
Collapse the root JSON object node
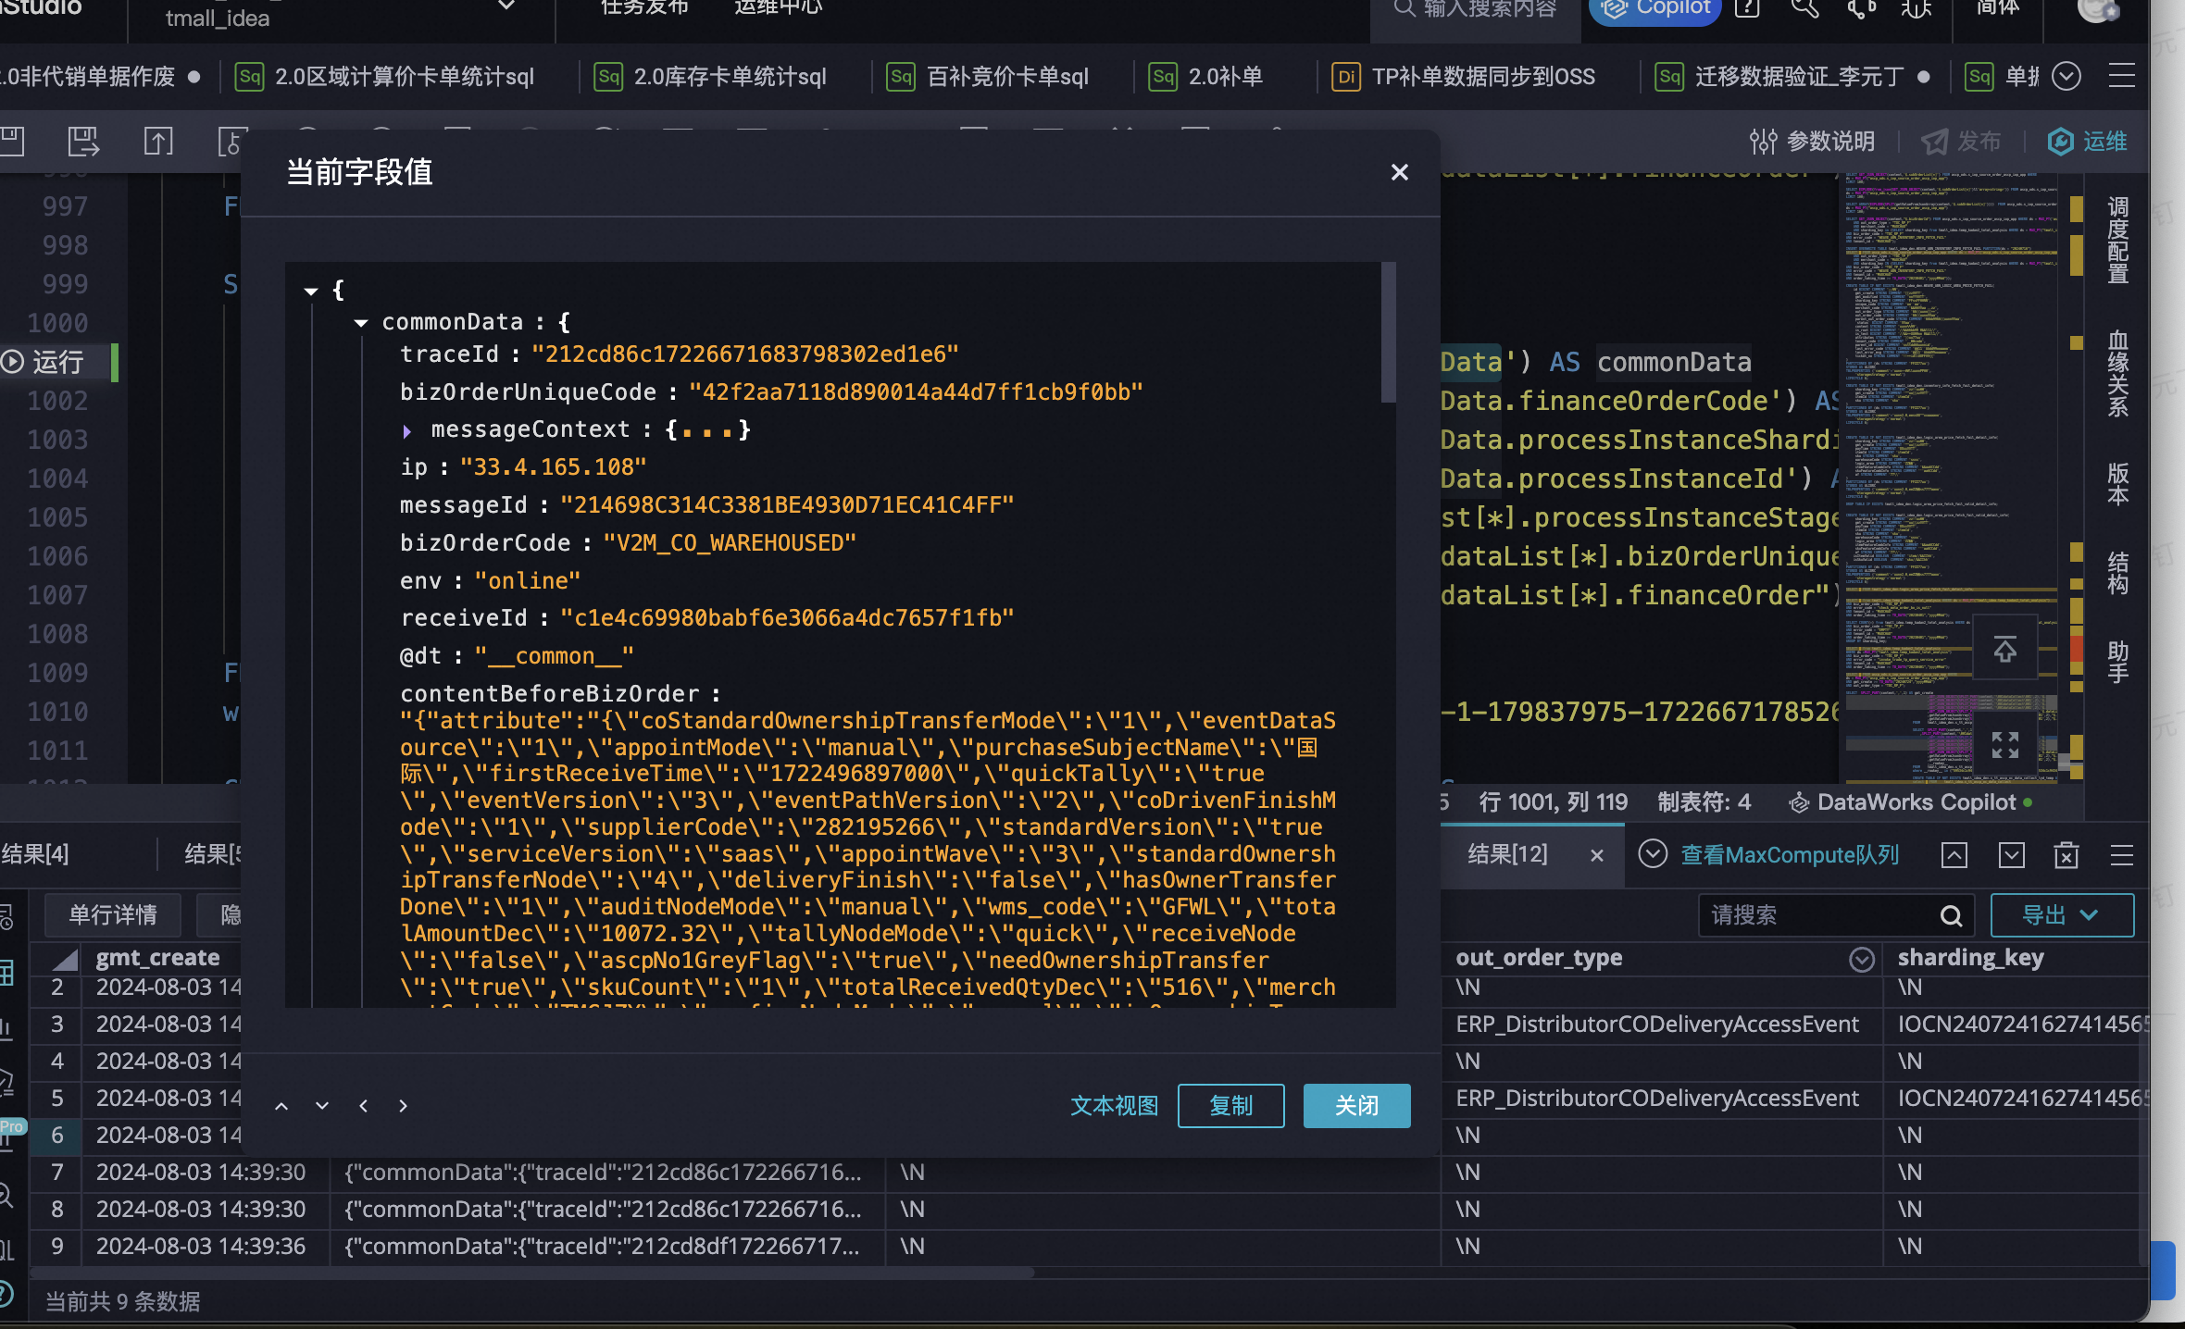coord(311,291)
